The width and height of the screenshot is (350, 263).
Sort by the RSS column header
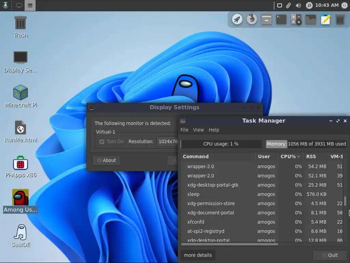315,156
